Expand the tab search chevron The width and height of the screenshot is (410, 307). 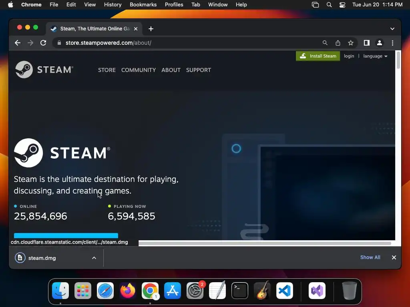392,29
